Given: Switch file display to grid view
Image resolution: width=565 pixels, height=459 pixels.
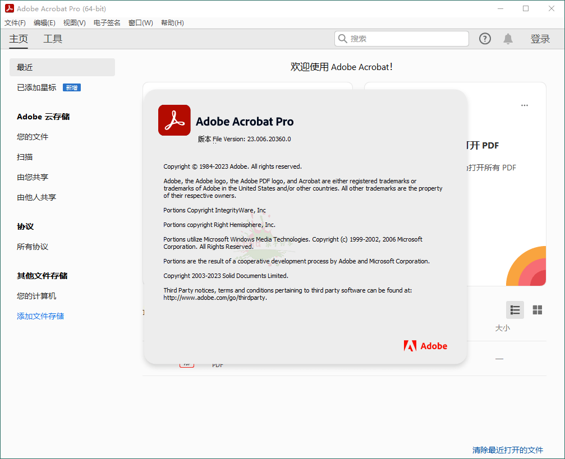Looking at the screenshot, I should pyautogui.click(x=537, y=310).
